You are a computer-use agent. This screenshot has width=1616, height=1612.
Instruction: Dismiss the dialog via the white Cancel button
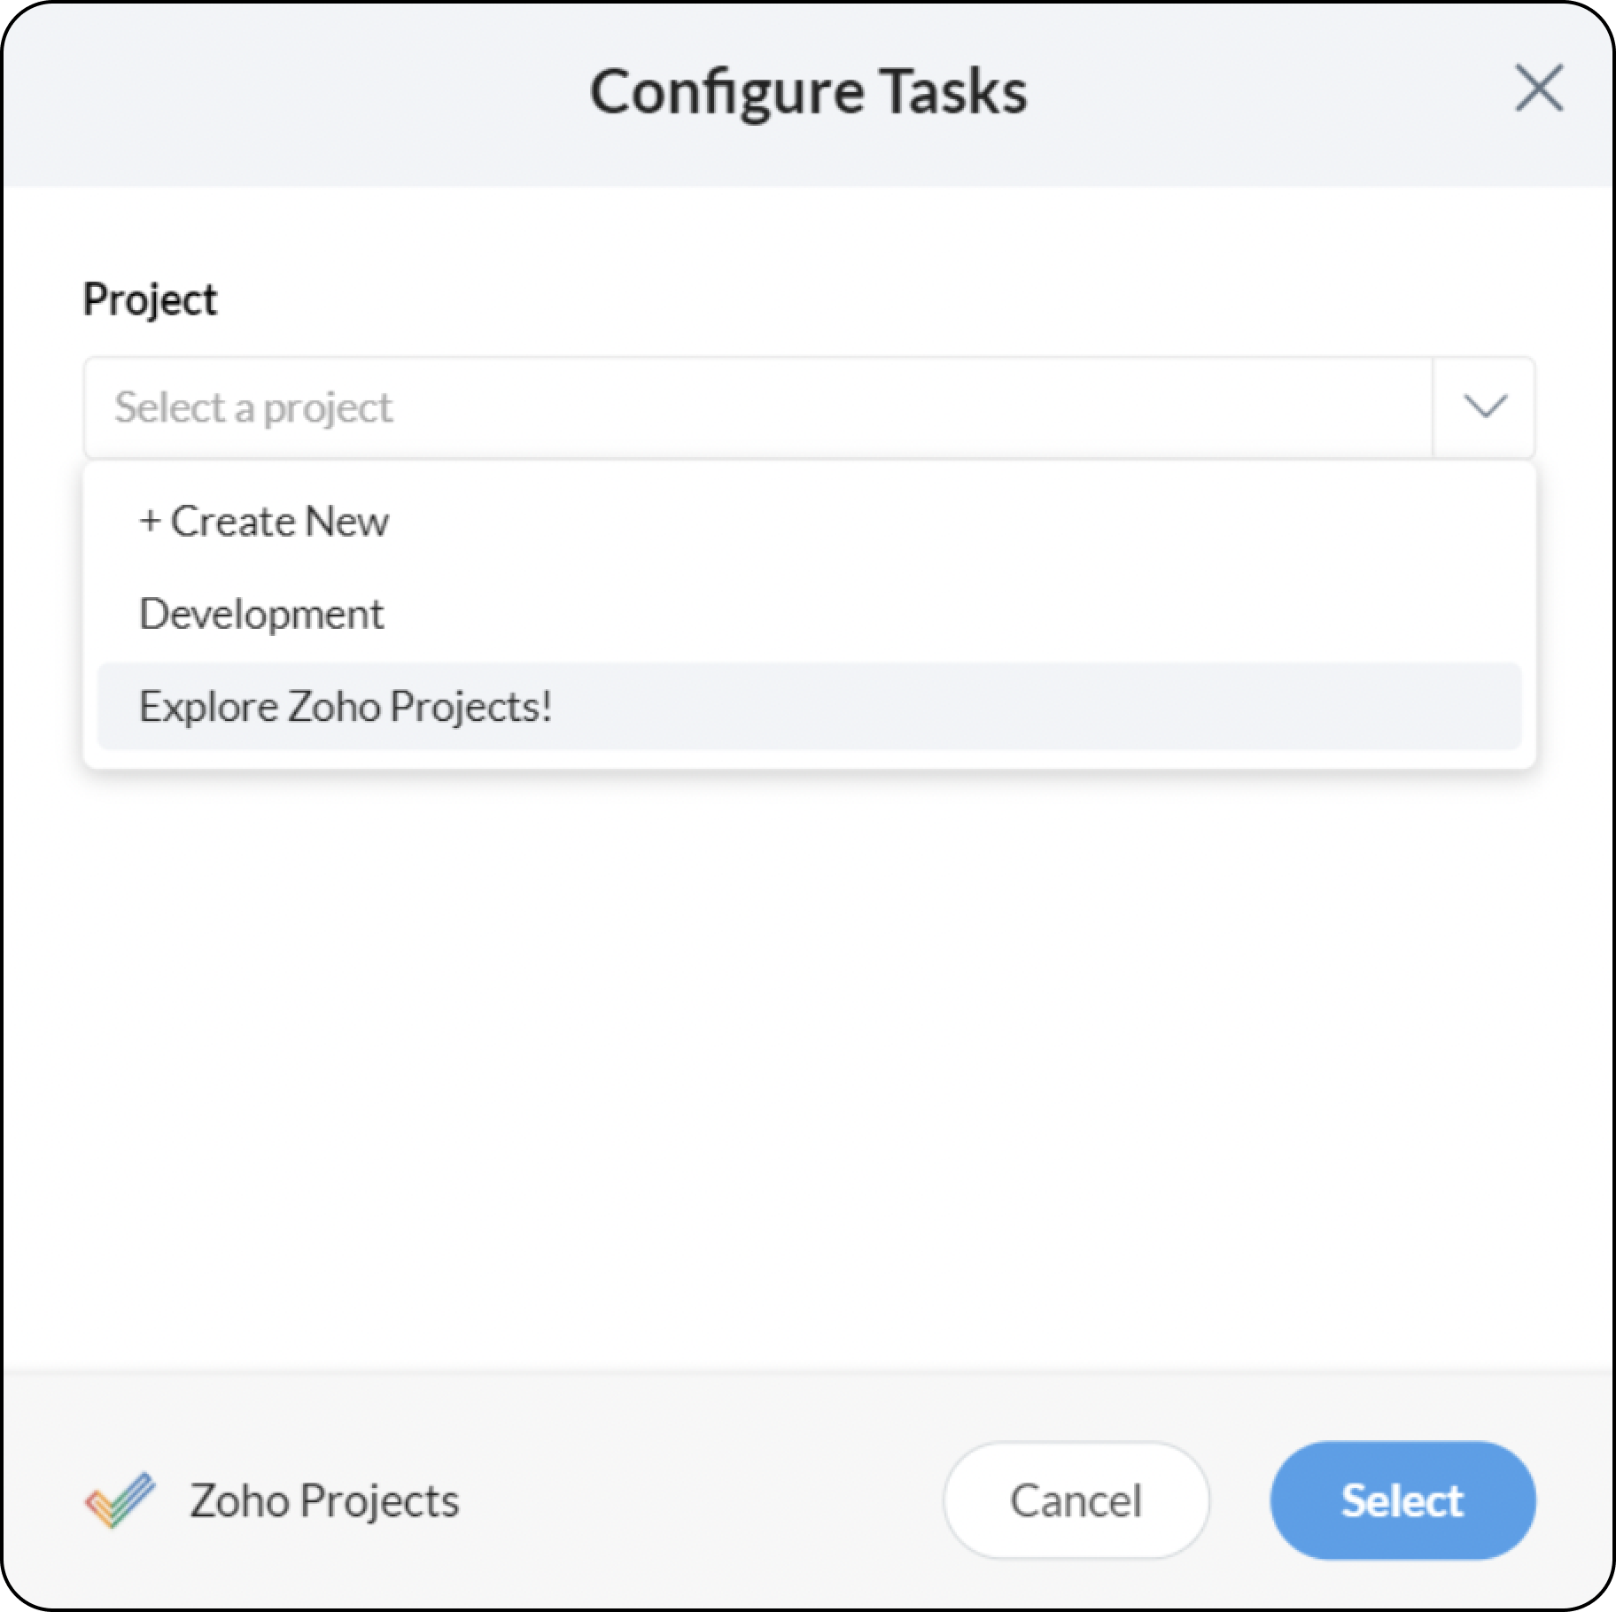click(1076, 1500)
